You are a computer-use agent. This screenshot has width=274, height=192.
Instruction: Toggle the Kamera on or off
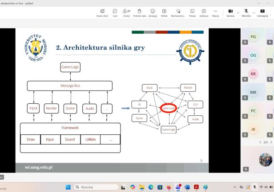tap(230, 12)
